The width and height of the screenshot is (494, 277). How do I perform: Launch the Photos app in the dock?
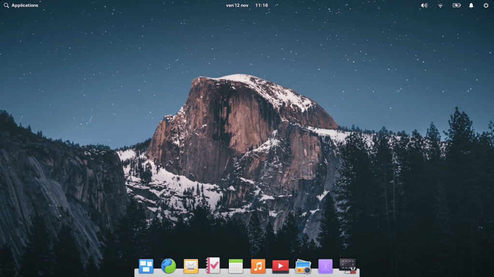click(303, 266)
